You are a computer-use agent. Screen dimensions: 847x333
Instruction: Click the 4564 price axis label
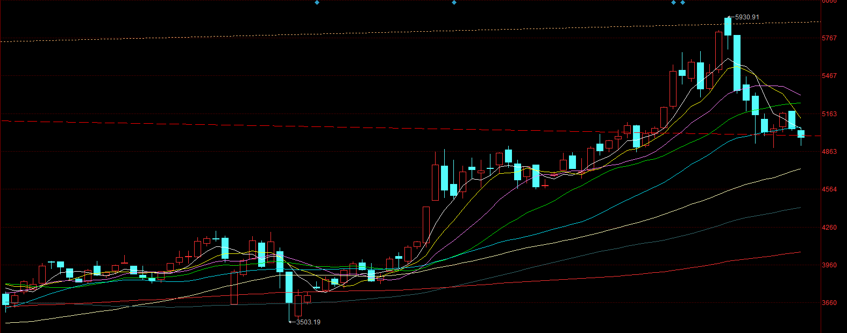click(829, 189)
